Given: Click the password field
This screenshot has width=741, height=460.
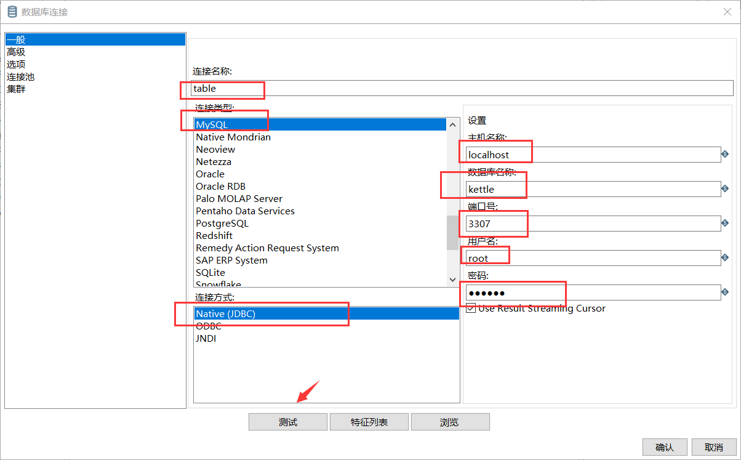Looking at the screenshot, I should (593, 293).
